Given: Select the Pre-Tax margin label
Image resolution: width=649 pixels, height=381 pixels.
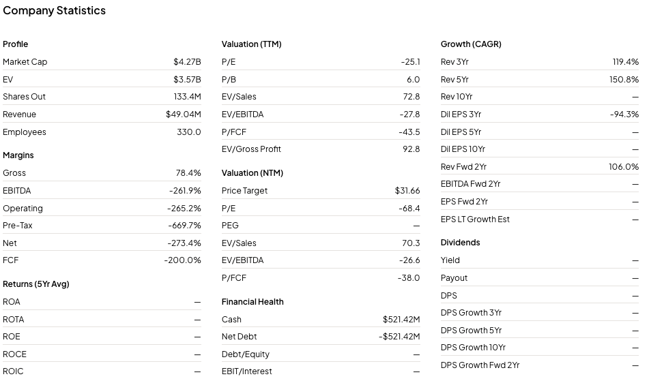Looking at the screenshot, I should pos(18,226).
